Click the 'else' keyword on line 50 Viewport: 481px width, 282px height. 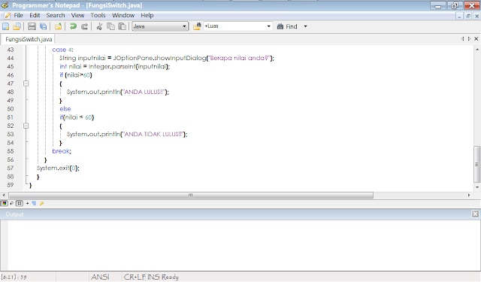pos(65,109)
